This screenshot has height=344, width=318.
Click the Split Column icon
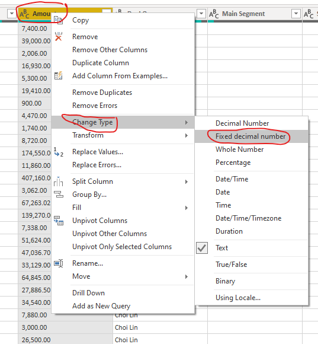[59, 181]
